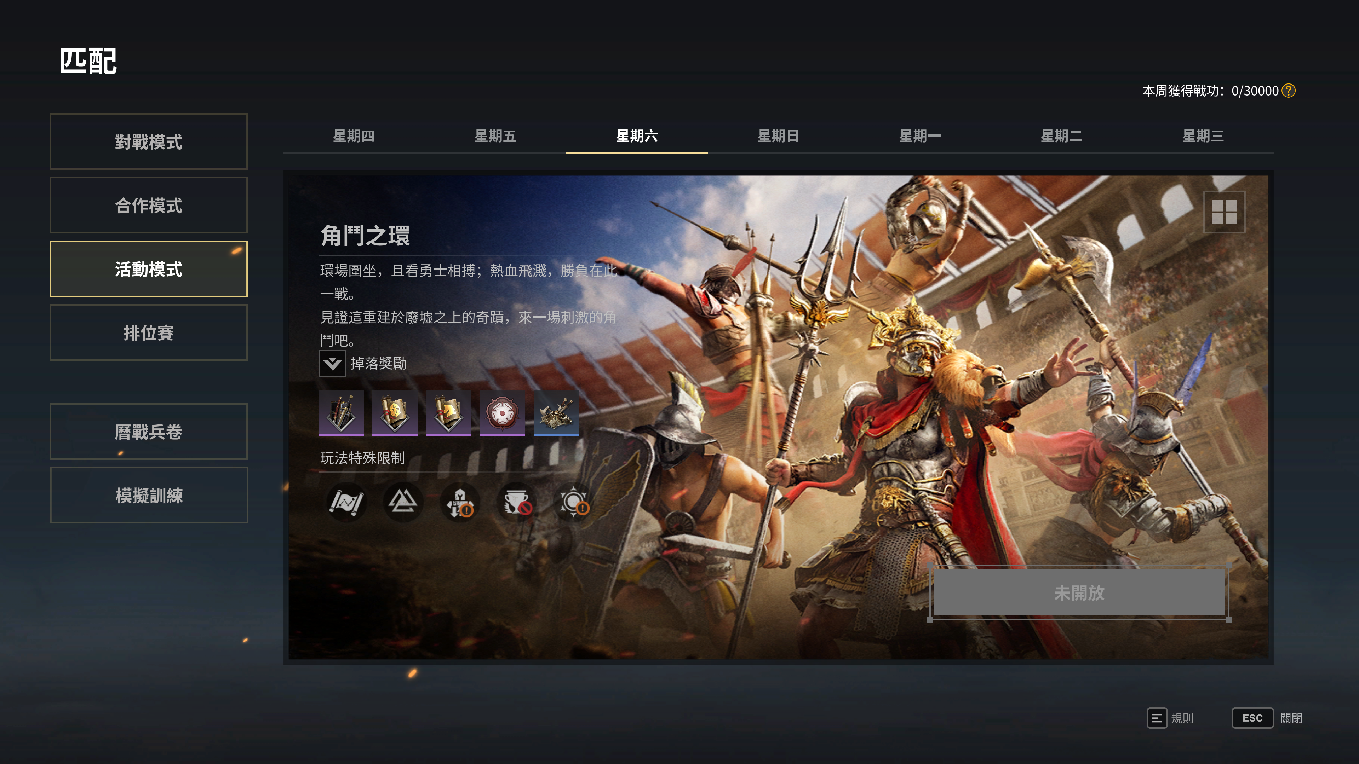Select 對戰模式 battle mode

pyautogui.click(x=149, y=141)
